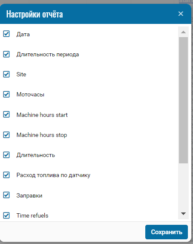
Task: Save settings with the Сохранить button
Action: pos(167,232)
